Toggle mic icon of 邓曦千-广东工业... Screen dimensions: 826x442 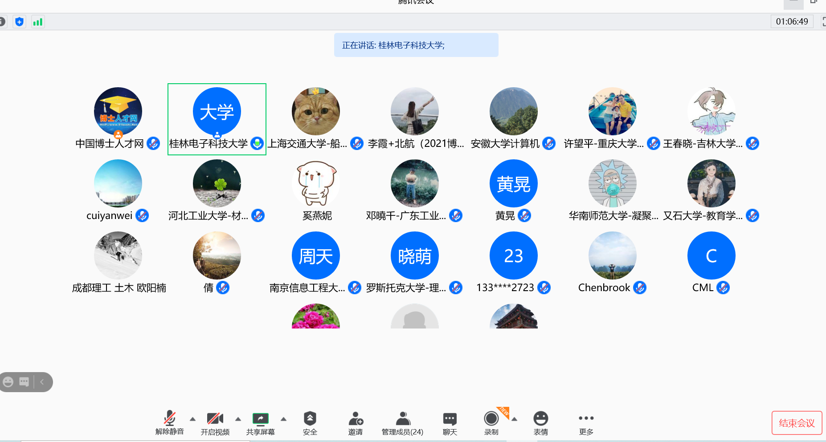click(x=455, y=215)
